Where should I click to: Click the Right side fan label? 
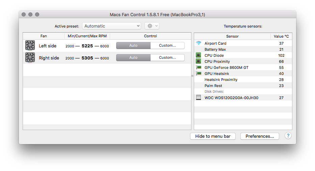point(49,58)
